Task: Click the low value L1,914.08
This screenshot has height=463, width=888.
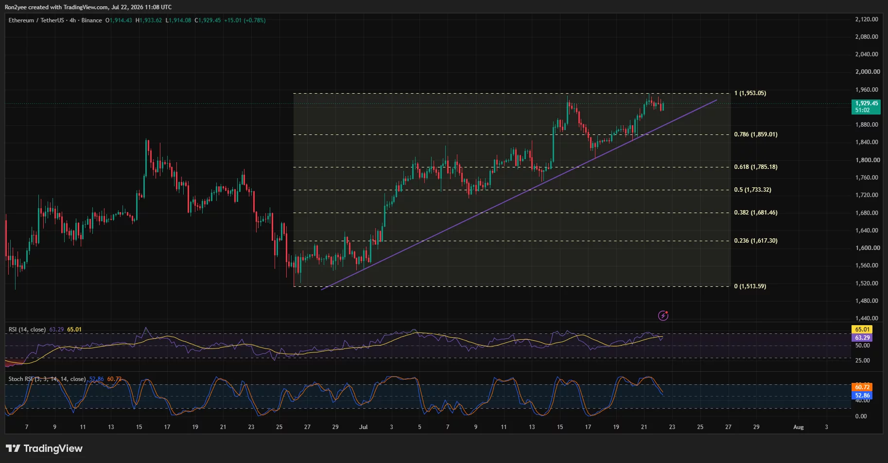Action: (178, 20)
